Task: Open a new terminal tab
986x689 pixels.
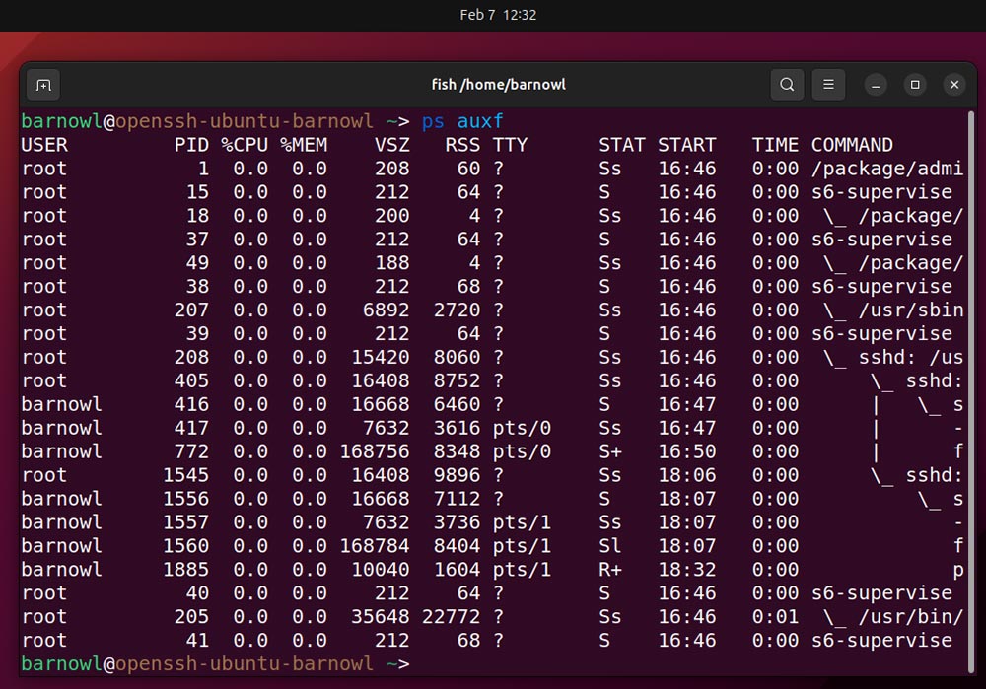Action: coord(43,85)
